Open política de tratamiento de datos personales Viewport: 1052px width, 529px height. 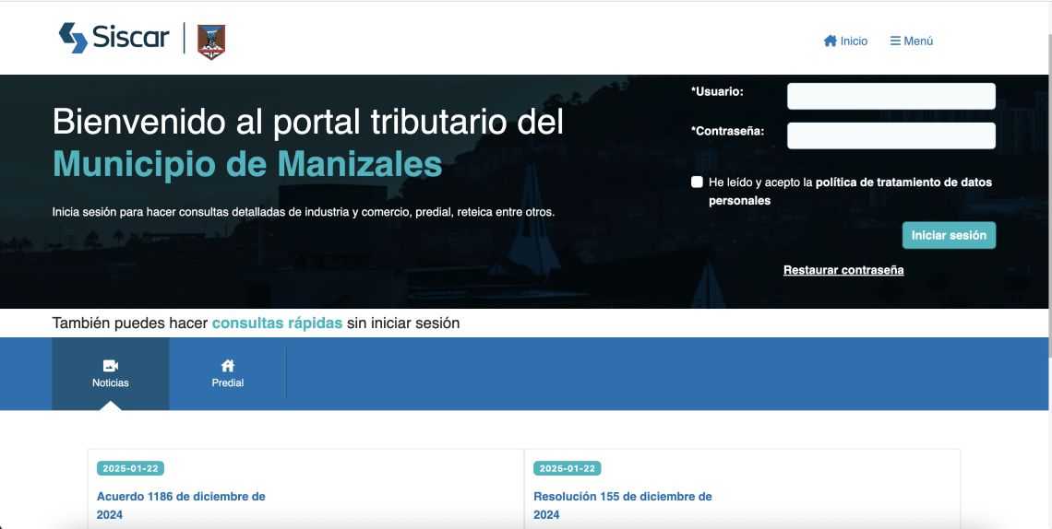850,191
